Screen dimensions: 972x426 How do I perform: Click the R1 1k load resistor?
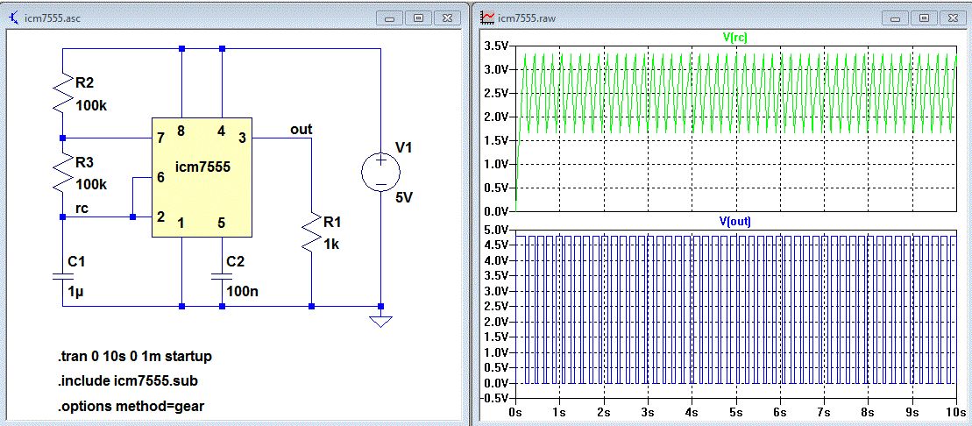coord(312,232)
